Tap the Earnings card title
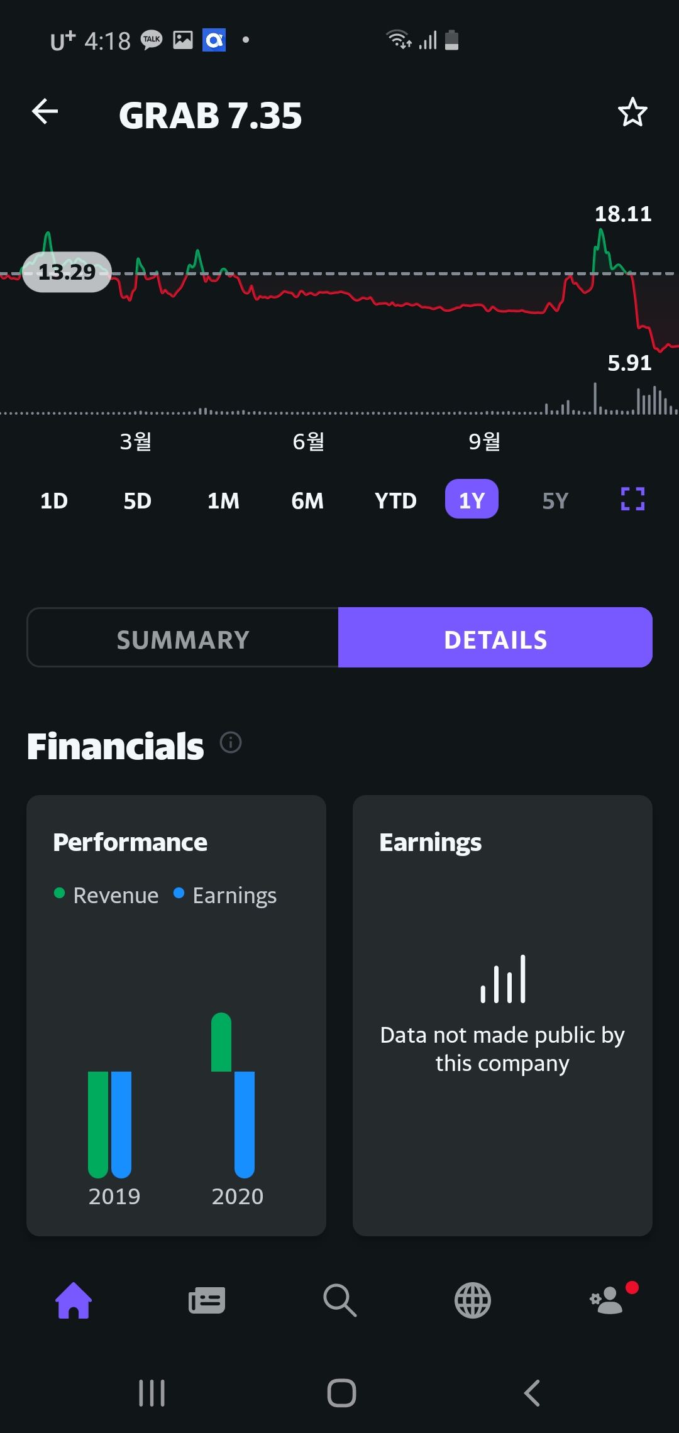Image resolution: width=679 pixels, height=1433 pixels. coord(431,842)
